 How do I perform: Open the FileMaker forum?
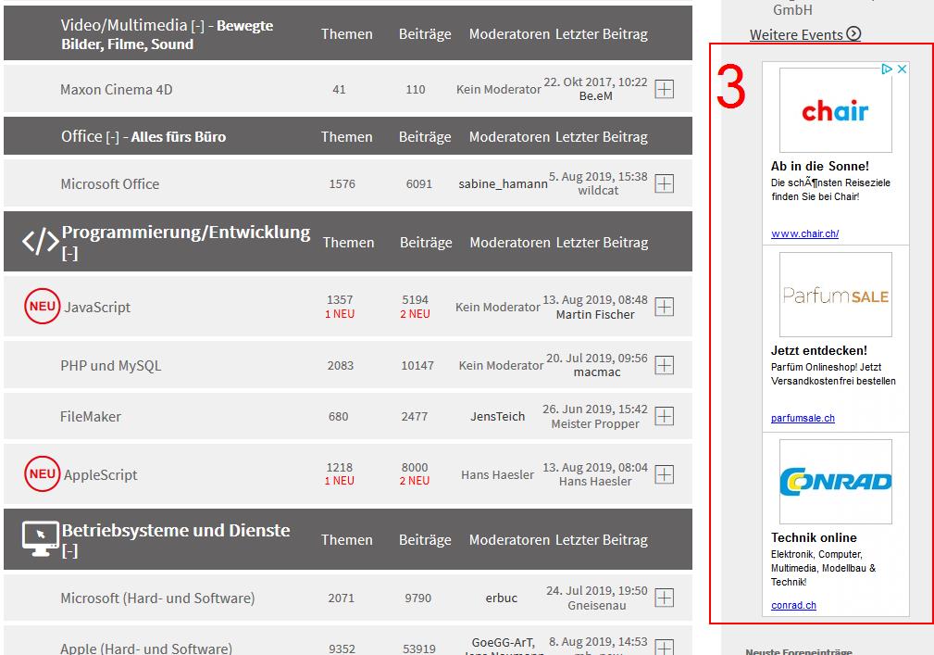tap(91, 417)
